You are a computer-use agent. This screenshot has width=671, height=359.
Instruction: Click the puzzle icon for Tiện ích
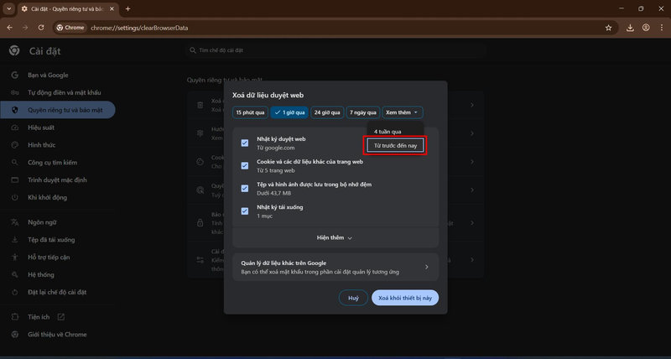point(14,317)
